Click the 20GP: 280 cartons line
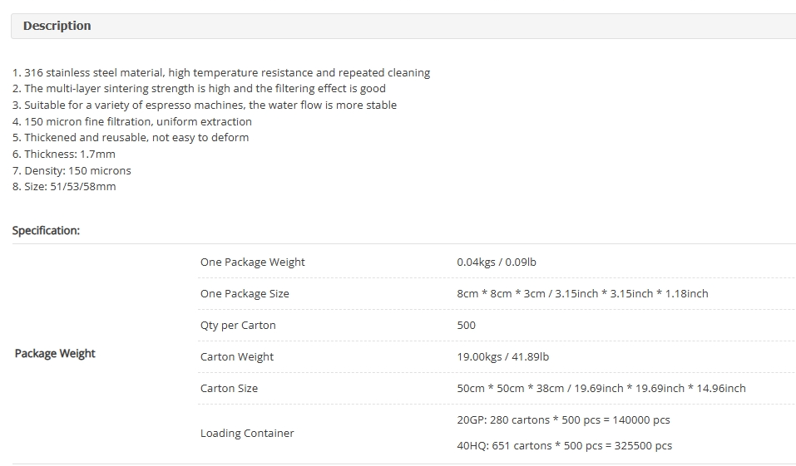This screenshot has width=796, height=466. tap(563, 419)
